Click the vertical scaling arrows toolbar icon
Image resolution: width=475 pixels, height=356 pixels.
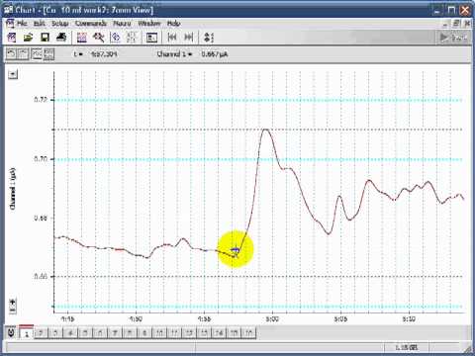[x=209, y=38]
